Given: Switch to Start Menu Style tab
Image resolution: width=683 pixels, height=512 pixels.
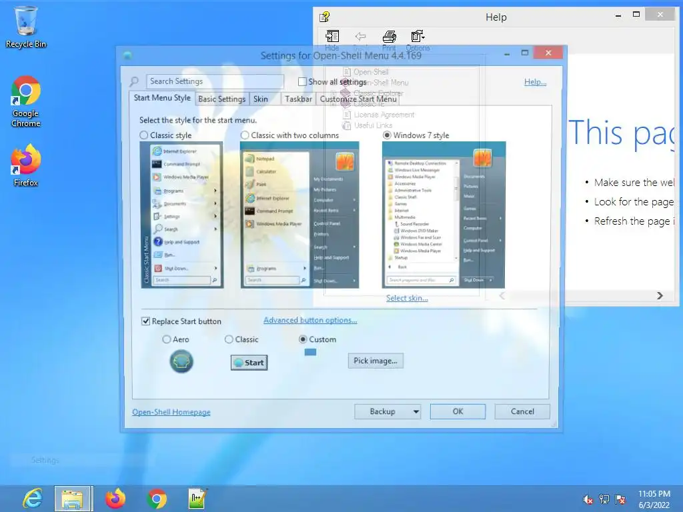Looking at the screenshot, I should [162, 98].
